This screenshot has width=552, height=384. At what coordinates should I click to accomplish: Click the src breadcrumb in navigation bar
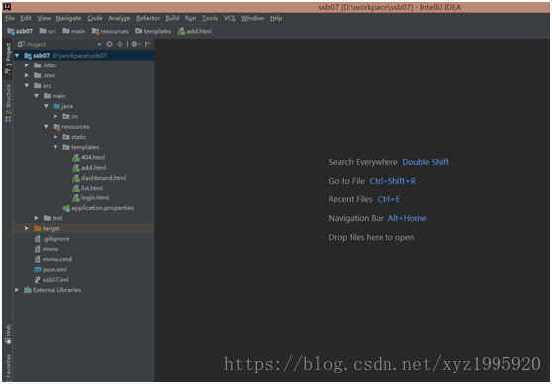tap(48, 31)
